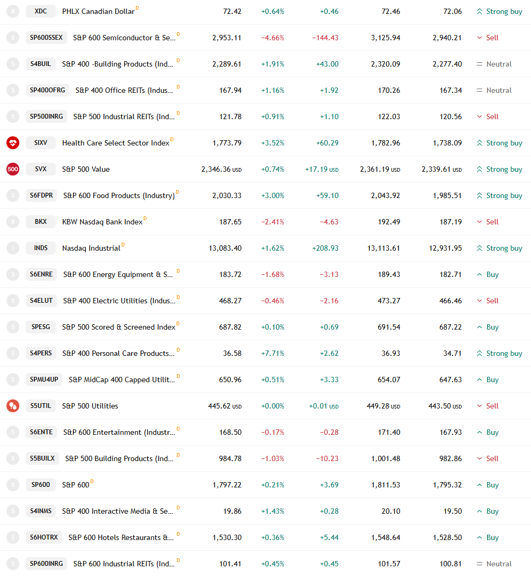
Task: Click the Sell chevron icon for BKX
Action: (480, 222)
